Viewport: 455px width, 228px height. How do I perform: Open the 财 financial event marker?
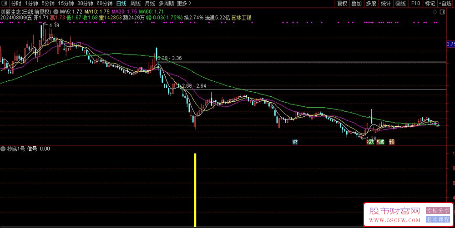295,142
